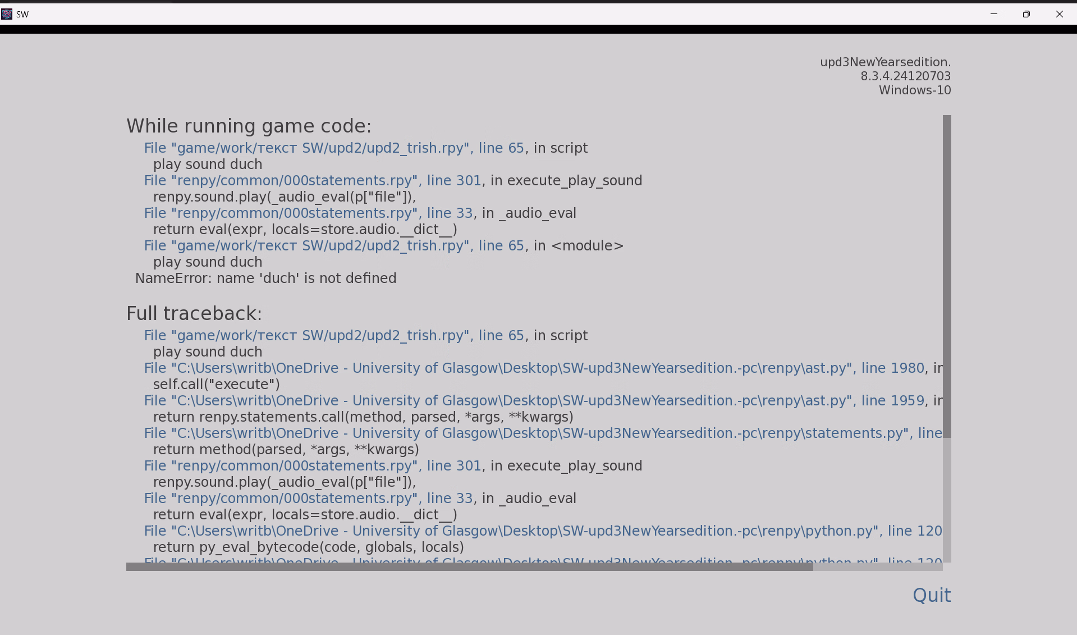Close the SW error window
The height and width of the screenshot is (635, 1077).
[x=1059, y=14]
